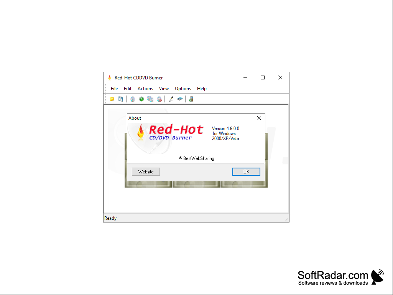
Task: Click the Ready status bar text
Action: [110, 218]
